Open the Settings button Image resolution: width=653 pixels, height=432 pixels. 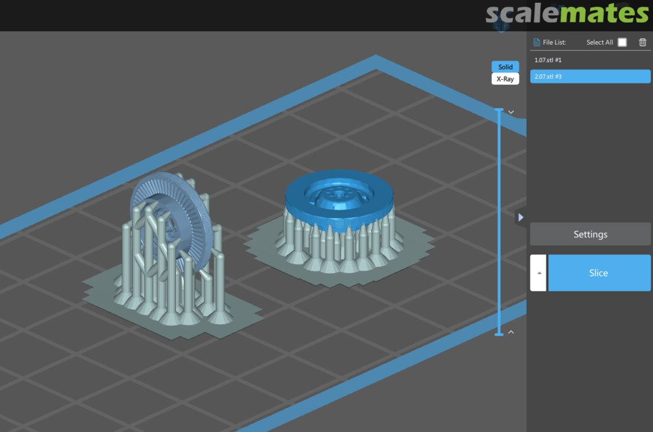coord(590,234)
